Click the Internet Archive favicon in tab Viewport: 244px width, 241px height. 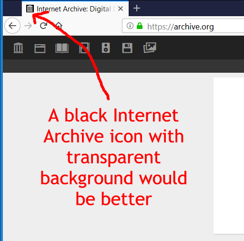pyautogui.click(x=30, y=9)
